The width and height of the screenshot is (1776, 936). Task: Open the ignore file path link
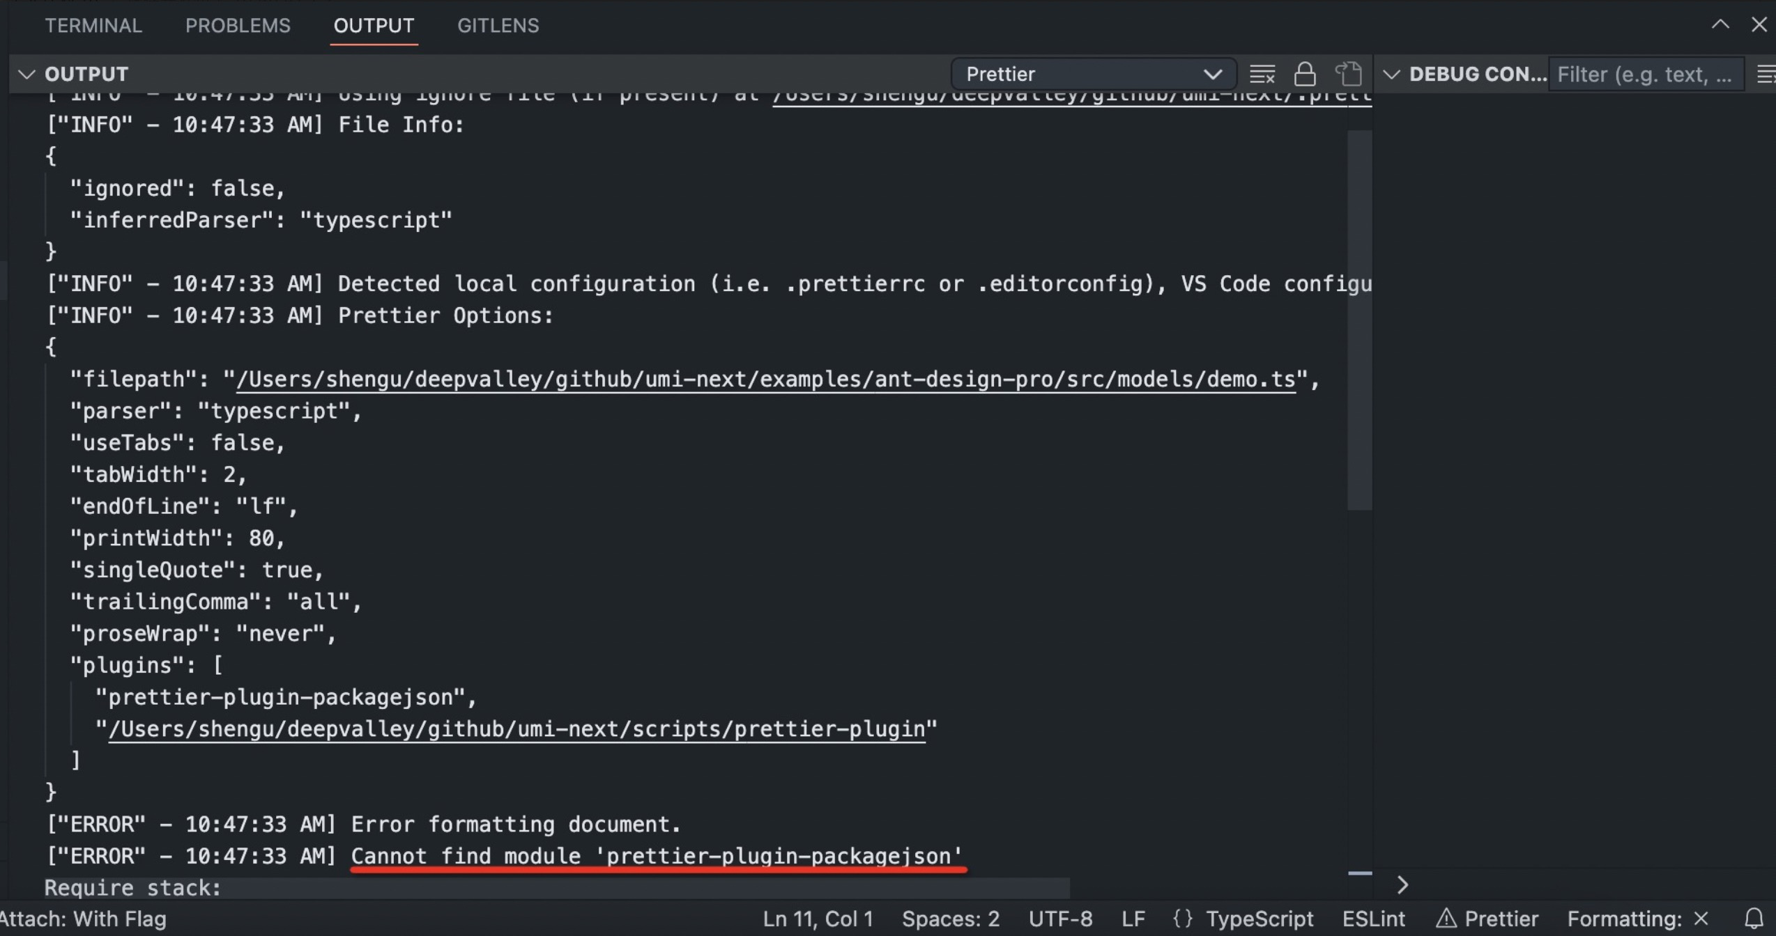coord(1071,97)
